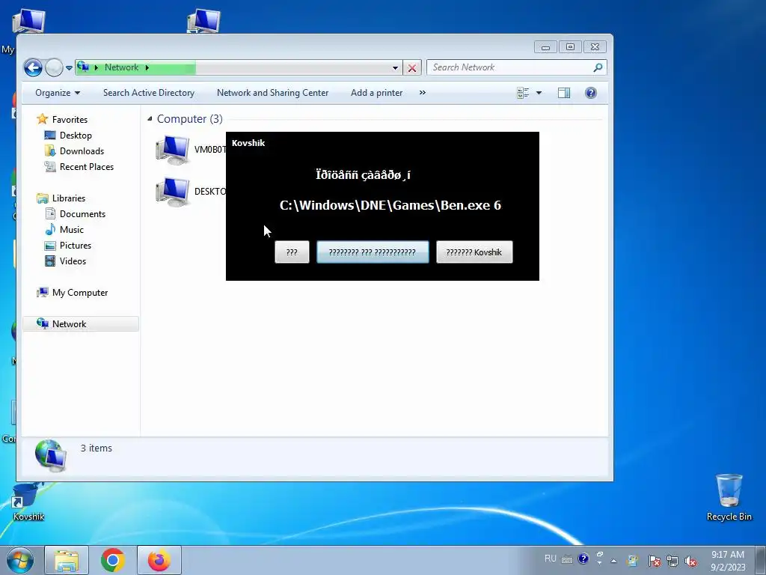Viewport: 766px width, 575px height.
Task: Open Music library
Action: (x=64, y=229)
